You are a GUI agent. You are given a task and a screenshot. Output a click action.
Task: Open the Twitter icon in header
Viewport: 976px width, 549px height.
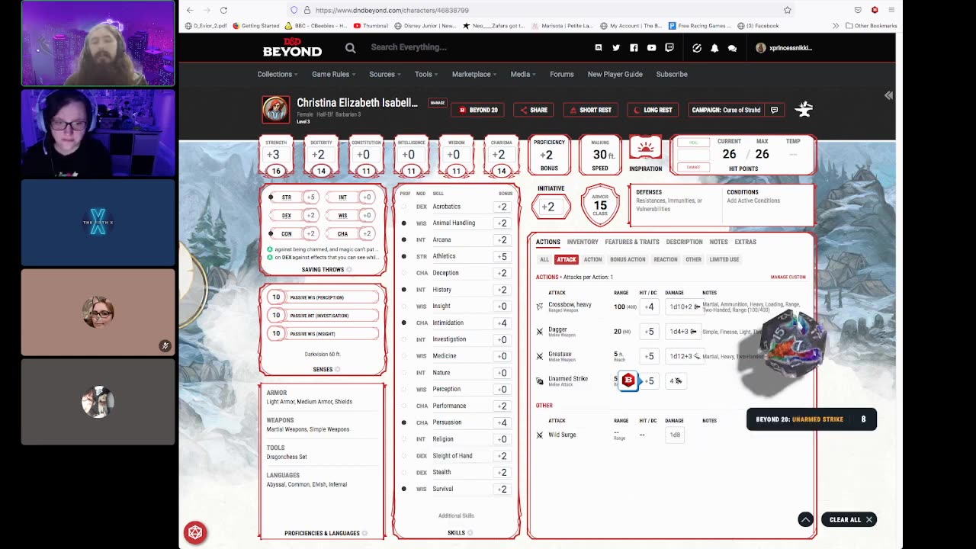(x=616, y=47)
